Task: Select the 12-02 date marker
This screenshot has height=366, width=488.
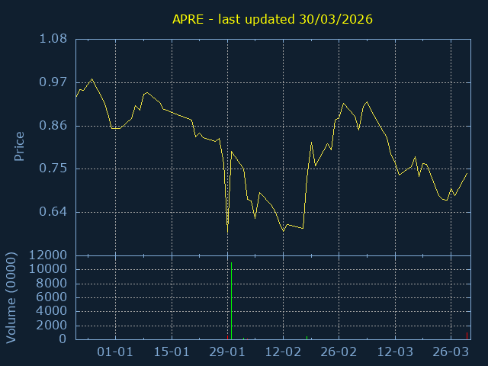Action: (x=283, y=352)
